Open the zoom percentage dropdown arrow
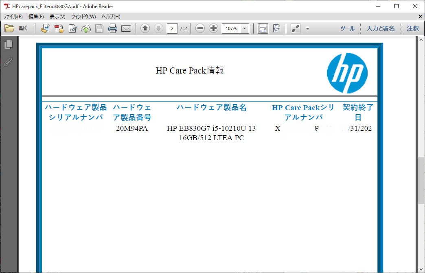The width and height of the screenshot is (425, 273). [245, 28]
